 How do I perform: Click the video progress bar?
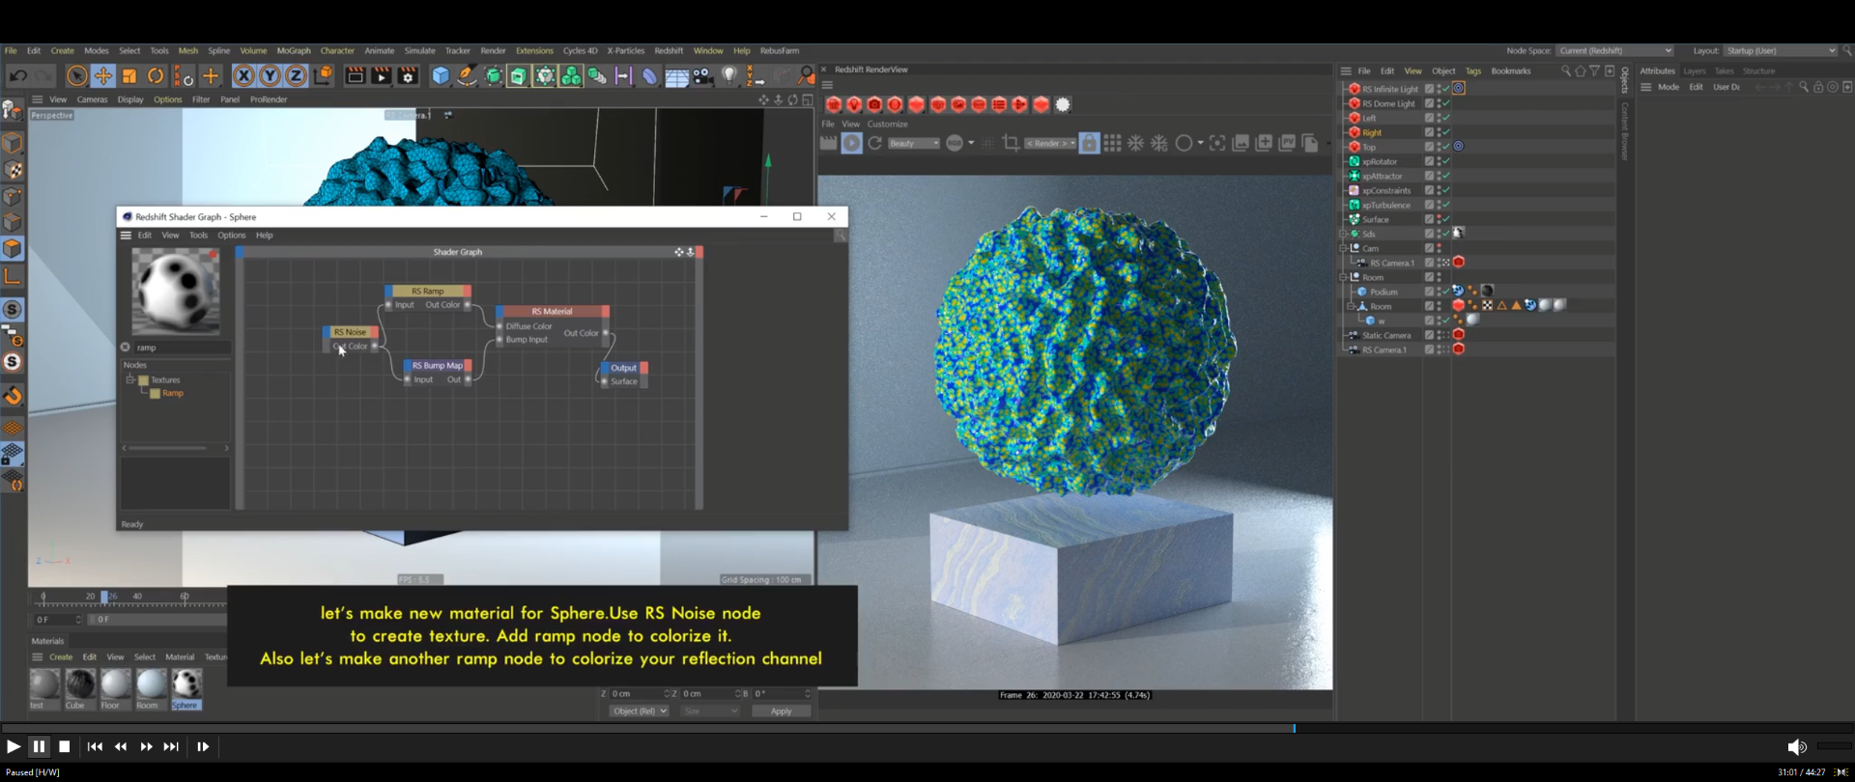(x=927, y=728)
